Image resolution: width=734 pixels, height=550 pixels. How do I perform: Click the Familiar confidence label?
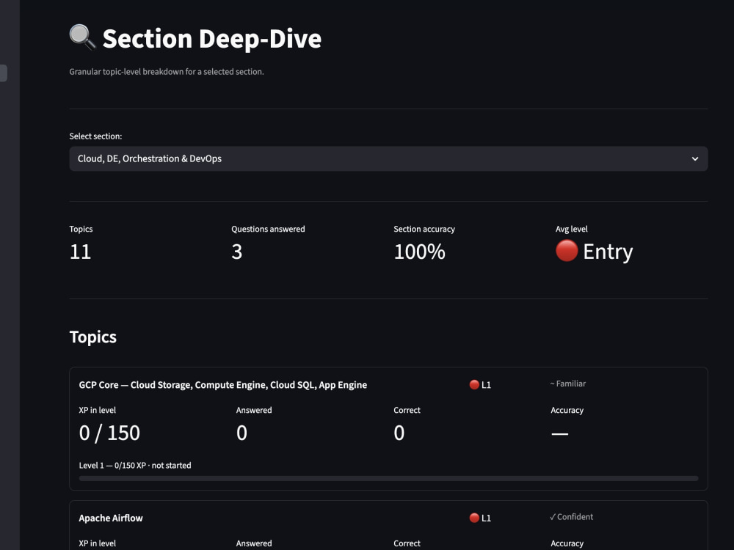point(568,384)
